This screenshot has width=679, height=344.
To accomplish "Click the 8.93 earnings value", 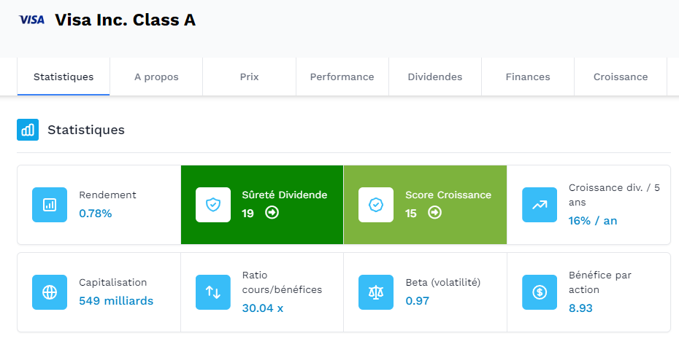I will (x=580, y=308).
